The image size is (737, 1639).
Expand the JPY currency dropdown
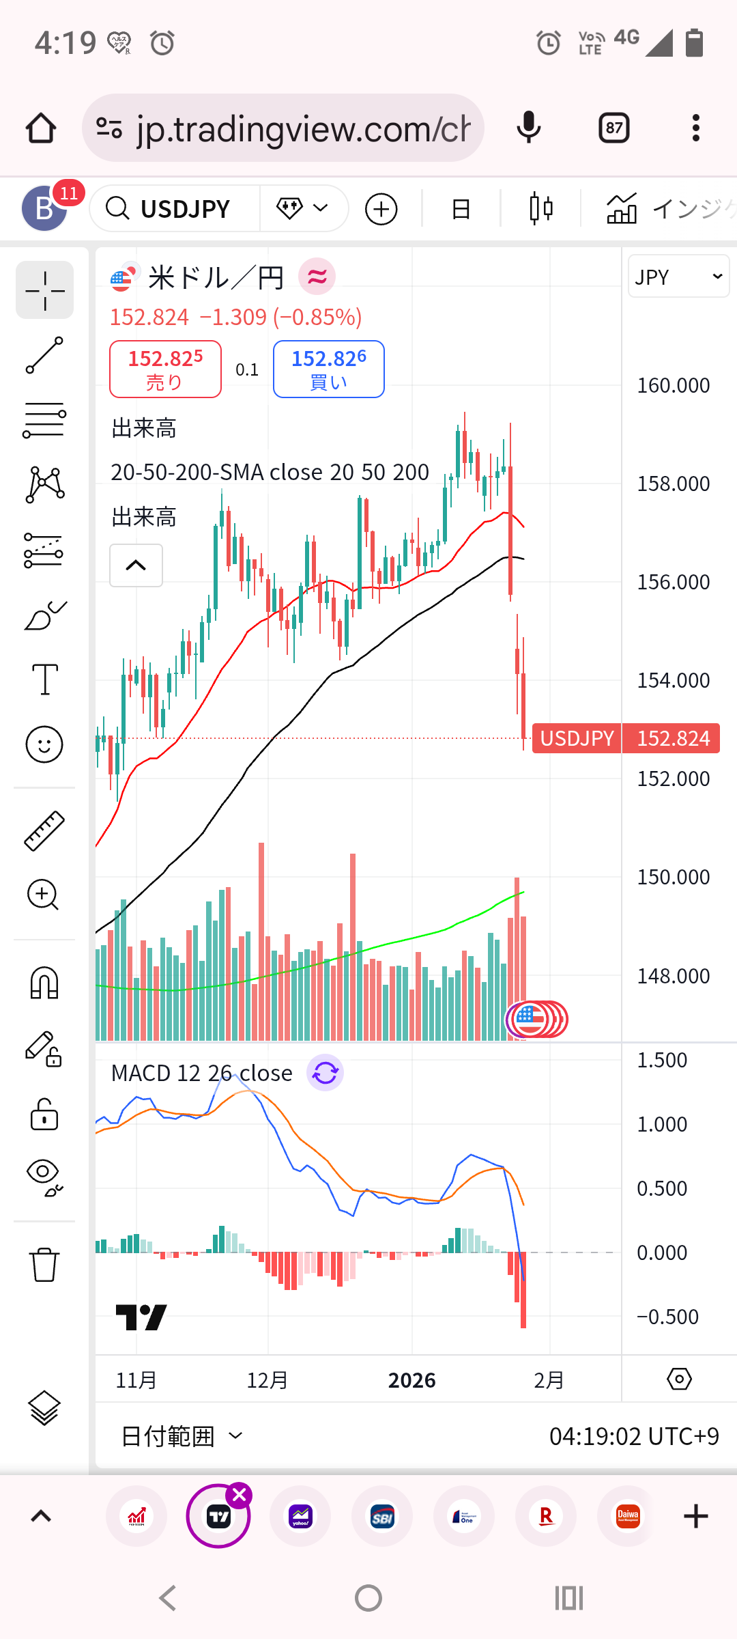click(x=678, y=277)
